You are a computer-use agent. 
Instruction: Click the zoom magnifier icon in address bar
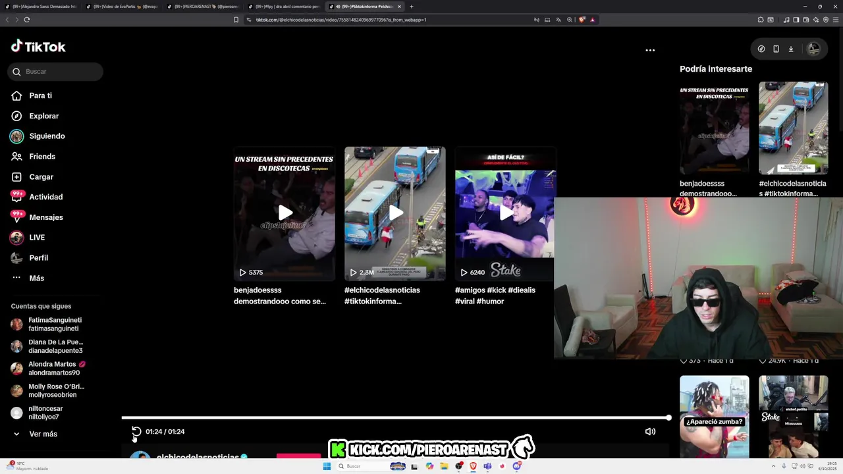pyautogui.click(x=570, y=20)
